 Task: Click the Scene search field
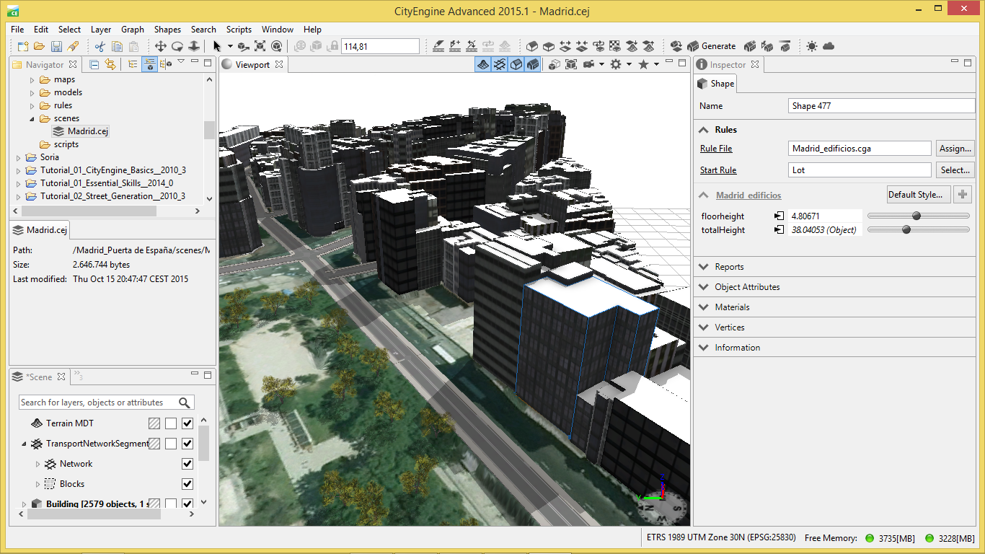coord(99,403)
